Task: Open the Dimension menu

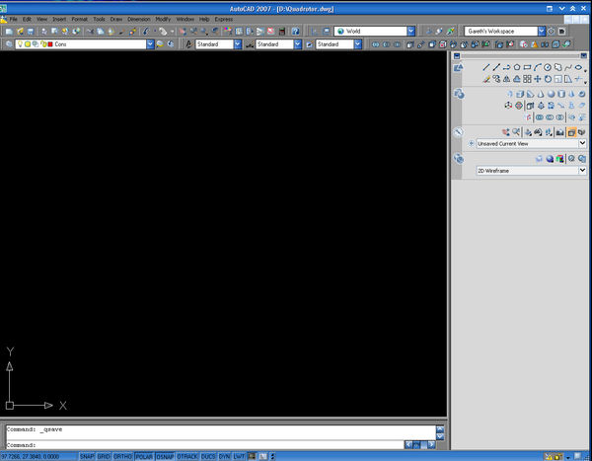Action: (x=138, y=20)
